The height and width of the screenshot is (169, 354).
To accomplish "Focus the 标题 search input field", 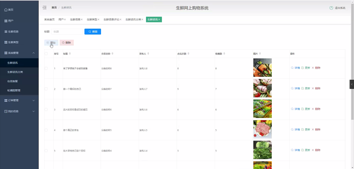I will (67, 32).
